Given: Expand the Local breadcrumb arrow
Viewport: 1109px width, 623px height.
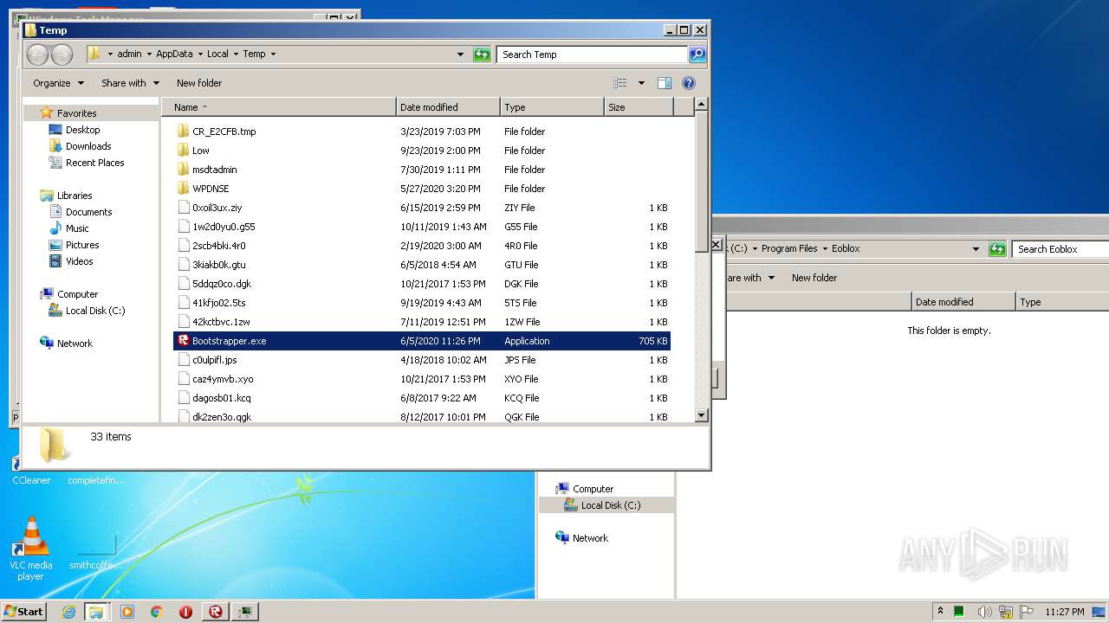Looking at the screenshot, I should click(236, 55).
